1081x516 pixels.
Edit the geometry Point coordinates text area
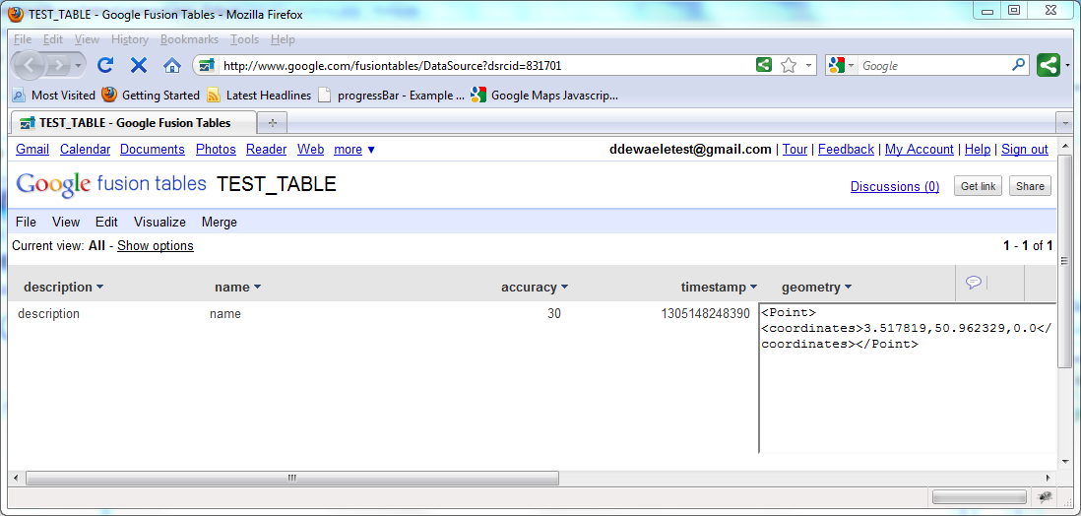908,378
